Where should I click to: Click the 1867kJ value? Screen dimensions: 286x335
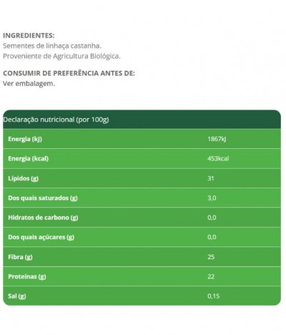tap(217, 139)
